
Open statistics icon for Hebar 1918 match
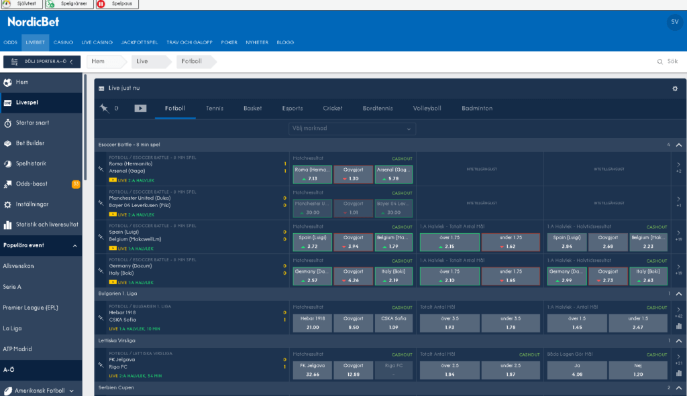point(679,326)
